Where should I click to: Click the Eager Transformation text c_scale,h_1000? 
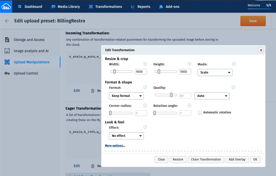[x=85, y=132]
